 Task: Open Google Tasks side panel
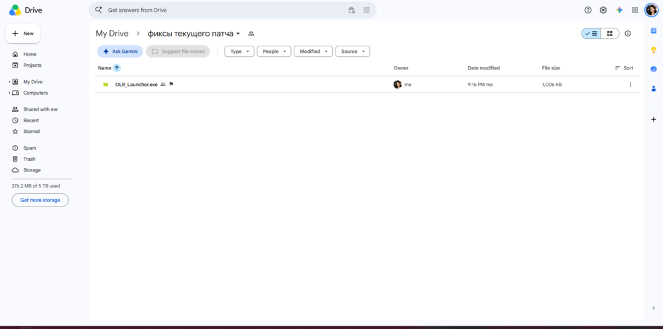click(653, 69)
